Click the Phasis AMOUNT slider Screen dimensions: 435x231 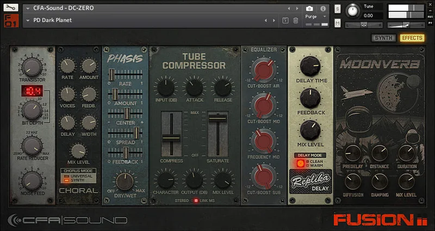(x=126, y=94)
